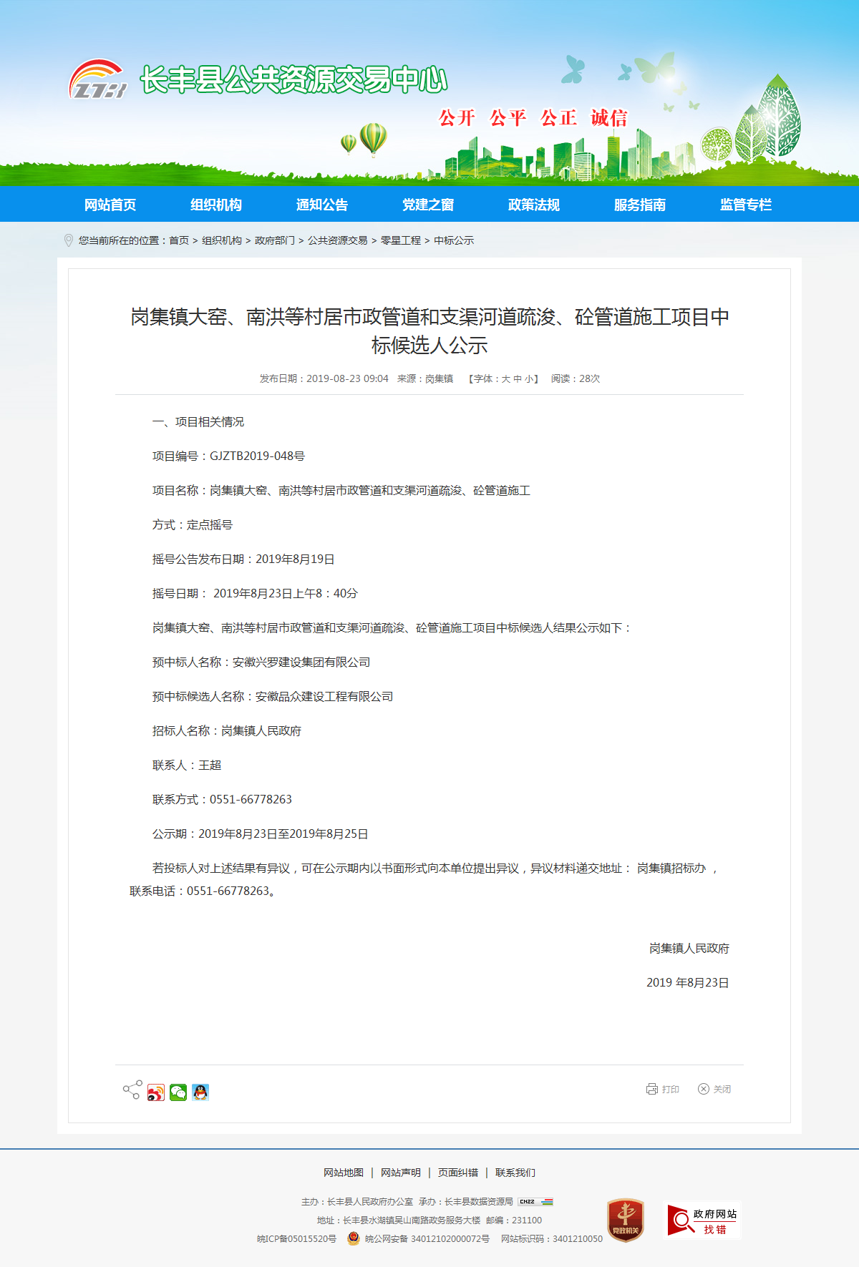Go to 政府部门 in the breadcrumb
Screen dimensions: 859x1267
[x=275, y=240]
